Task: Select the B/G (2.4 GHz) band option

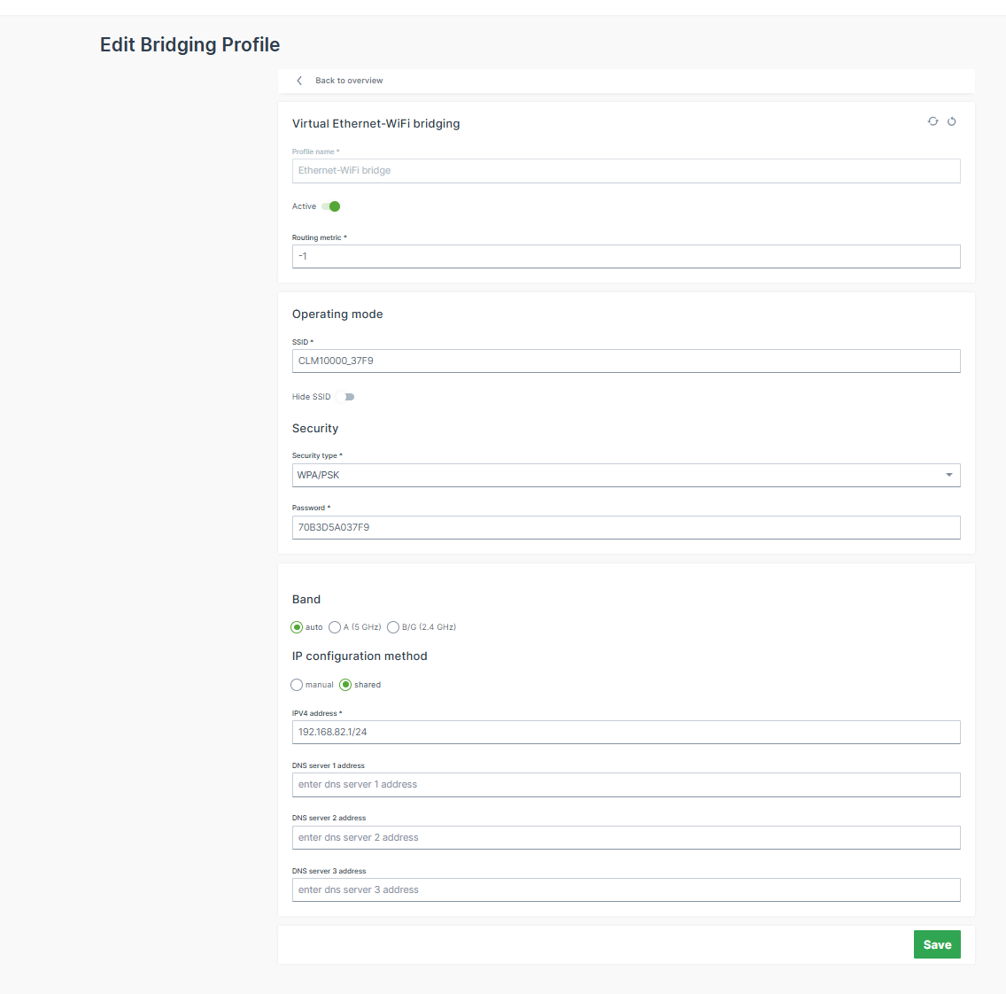Action: [x=393, y=626]
